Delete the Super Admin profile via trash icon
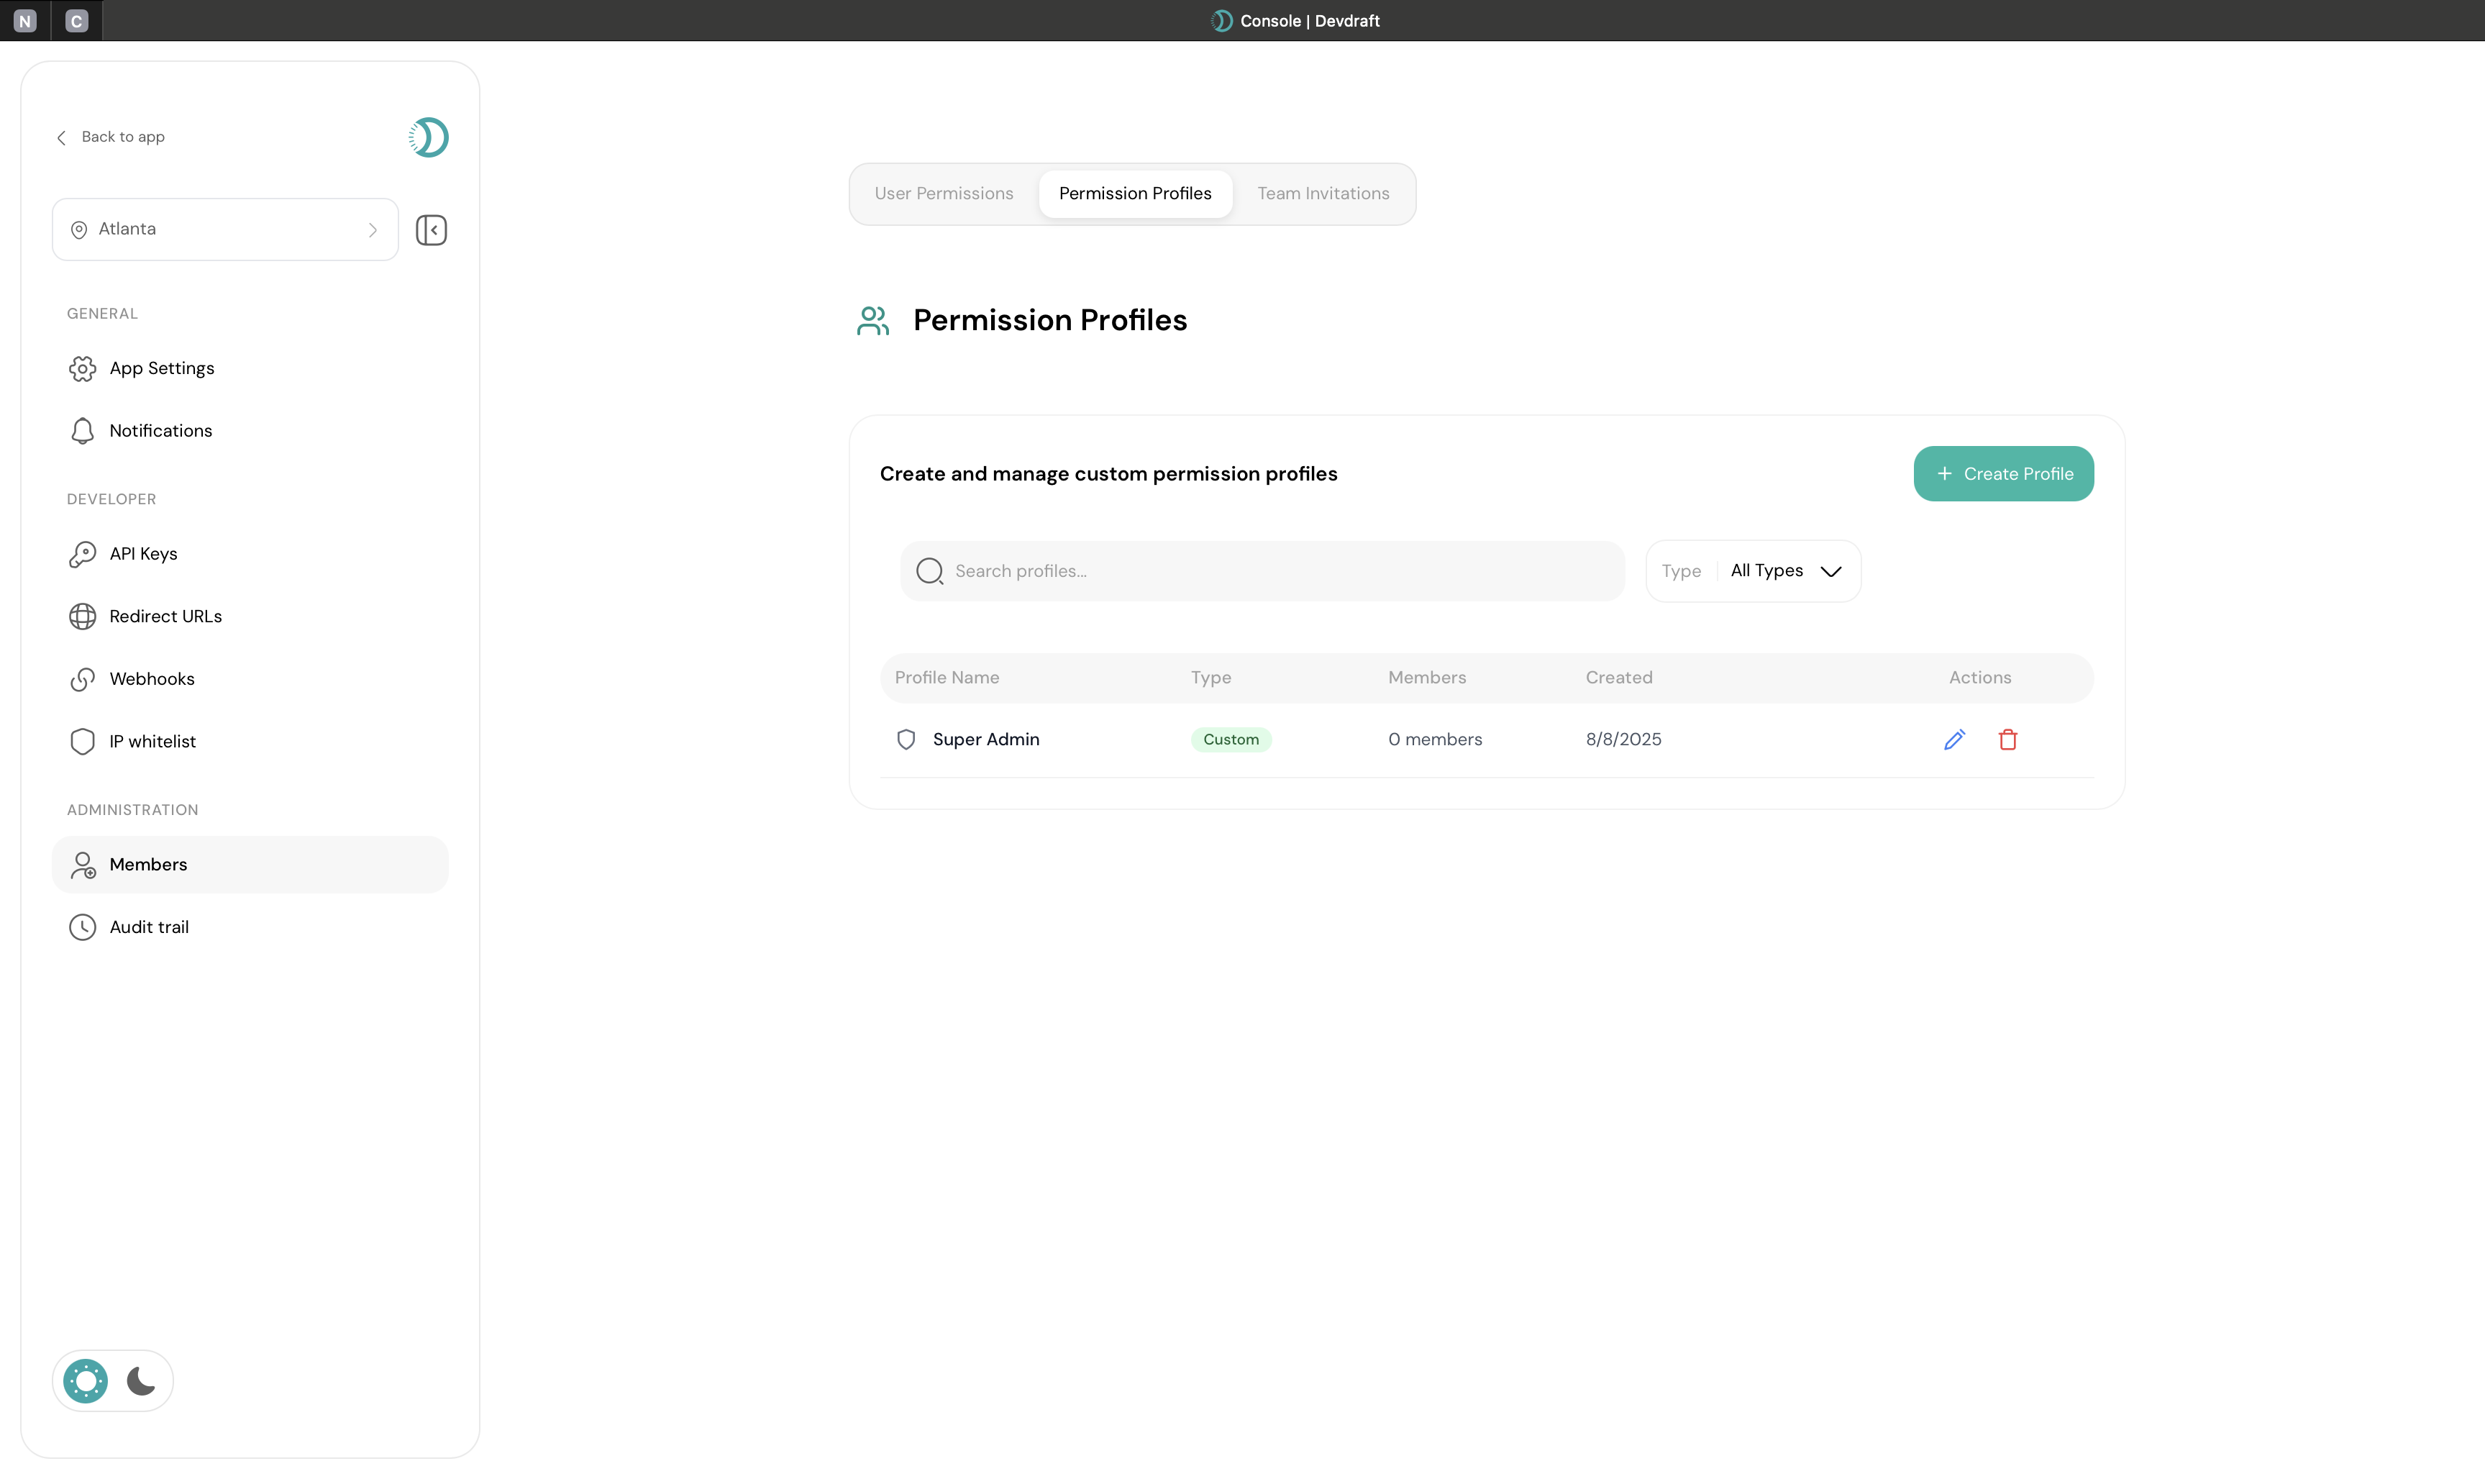Screen dimensions: 2485x1479 click(x=2007, y=739)
